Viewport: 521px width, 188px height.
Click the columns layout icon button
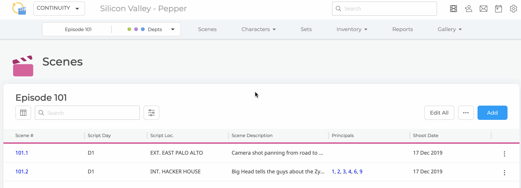click(x=23, y=113)
